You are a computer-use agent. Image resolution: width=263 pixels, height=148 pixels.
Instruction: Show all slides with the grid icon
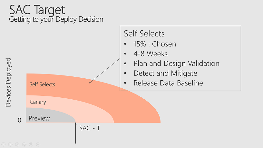pos(24,144)
